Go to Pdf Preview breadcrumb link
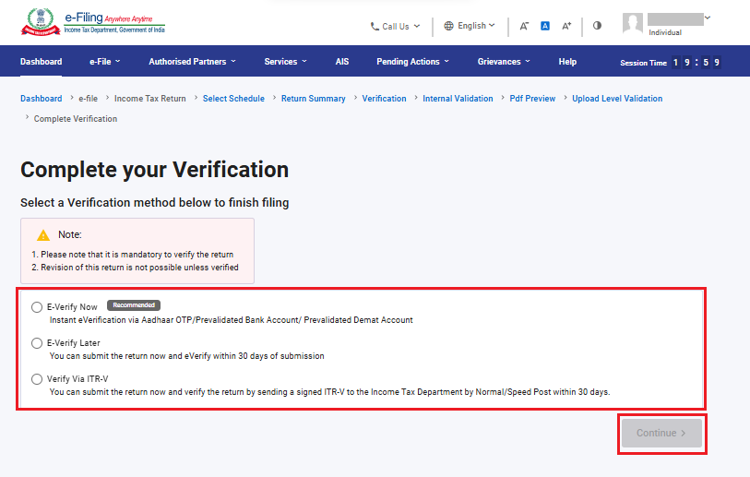This screenshot has height=477, width=750. [x=532, y=99]
